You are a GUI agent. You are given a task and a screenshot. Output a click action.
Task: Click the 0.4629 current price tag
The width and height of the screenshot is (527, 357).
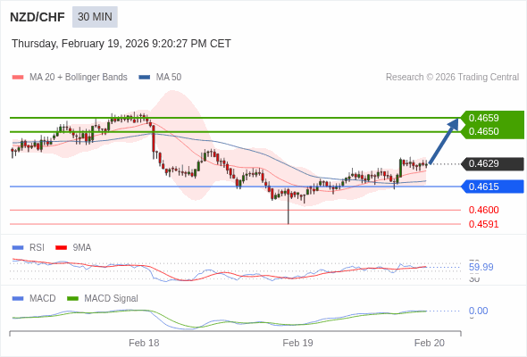point(493,163)
